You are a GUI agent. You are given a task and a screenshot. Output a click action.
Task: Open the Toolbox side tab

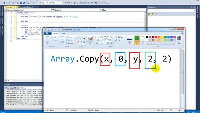(2, 21)
